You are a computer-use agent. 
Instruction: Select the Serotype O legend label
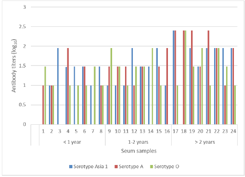pos(167,166)
